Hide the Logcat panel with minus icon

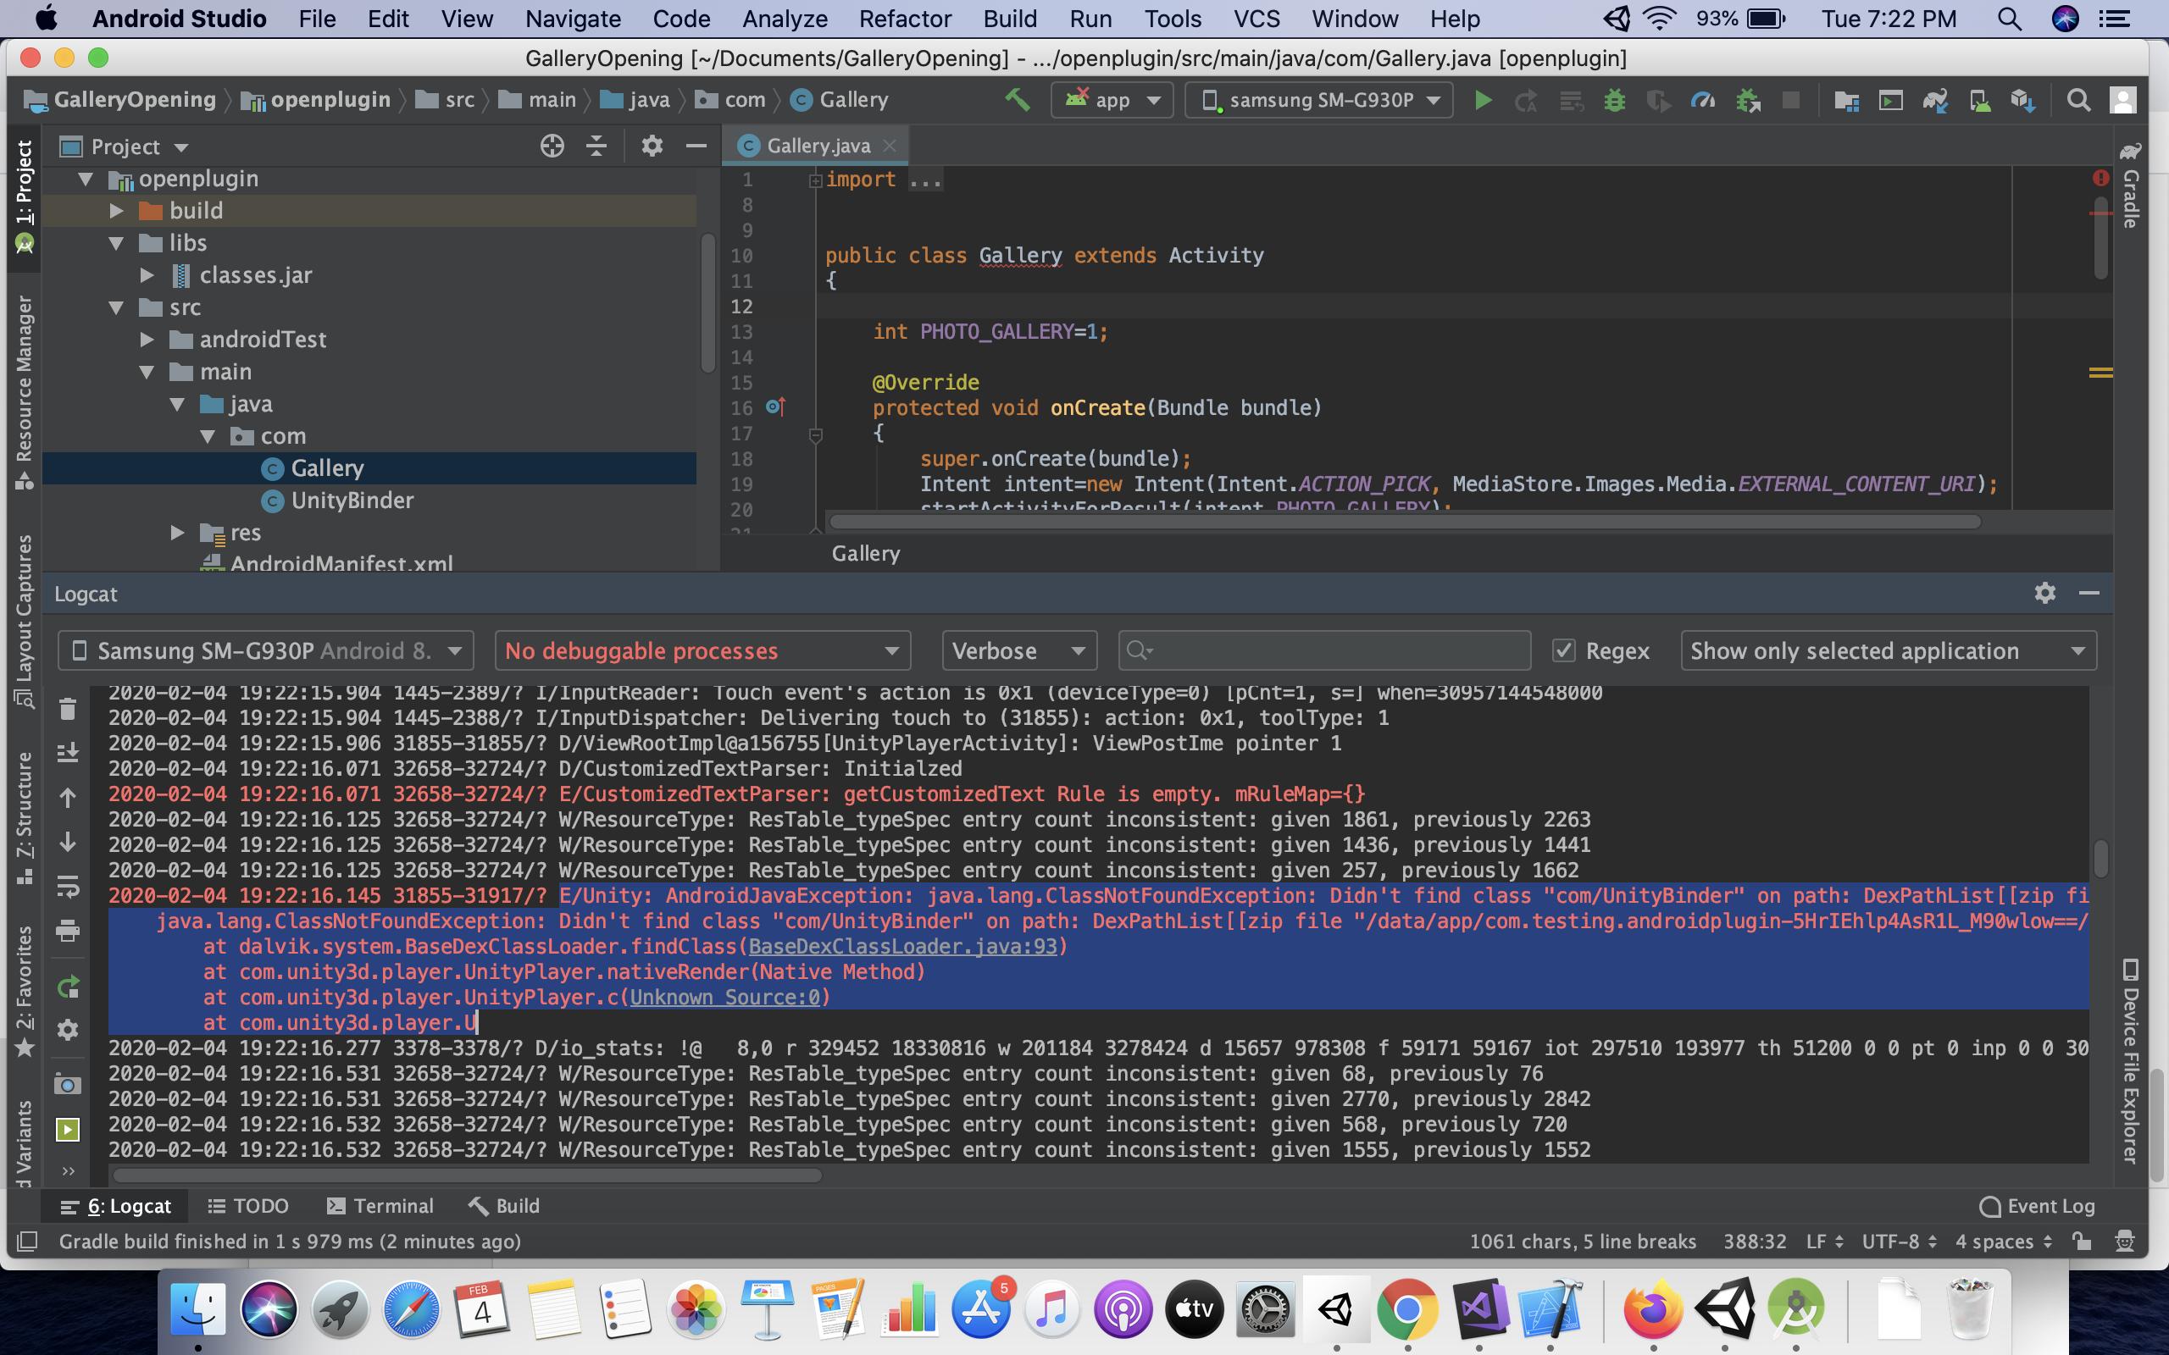(2089, 594)
